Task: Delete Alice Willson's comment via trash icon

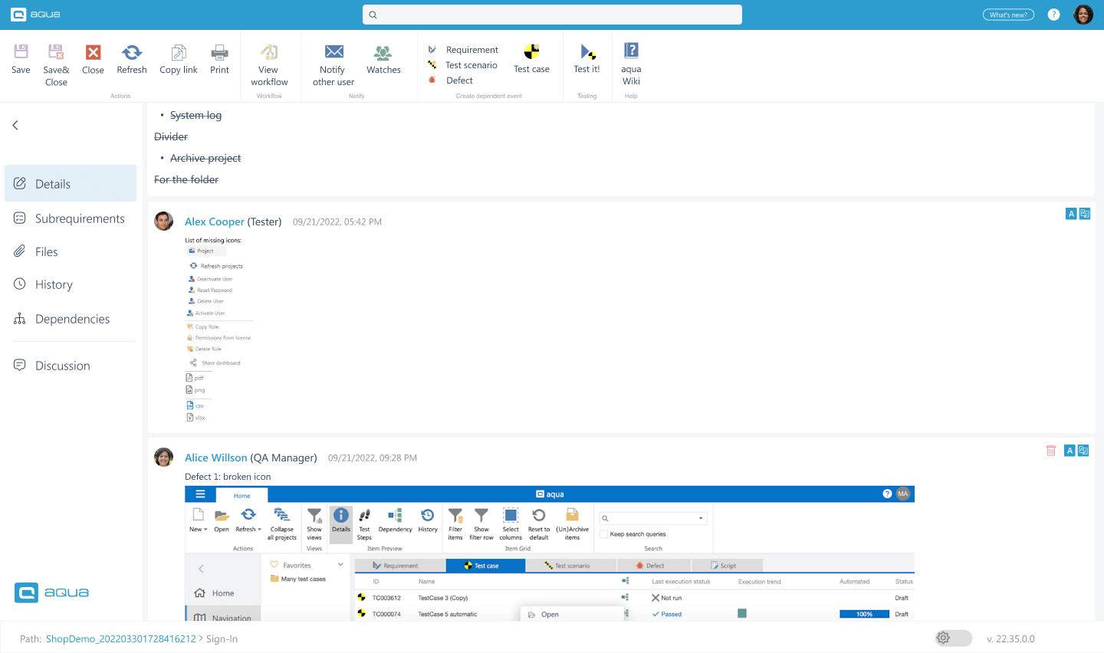Action: click(1050, 451)
